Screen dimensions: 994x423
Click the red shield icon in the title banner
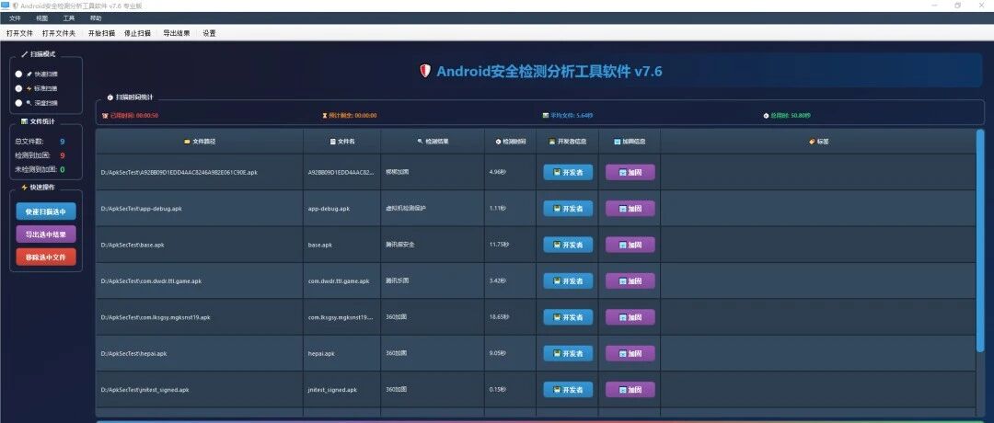(x=425, y=71)
